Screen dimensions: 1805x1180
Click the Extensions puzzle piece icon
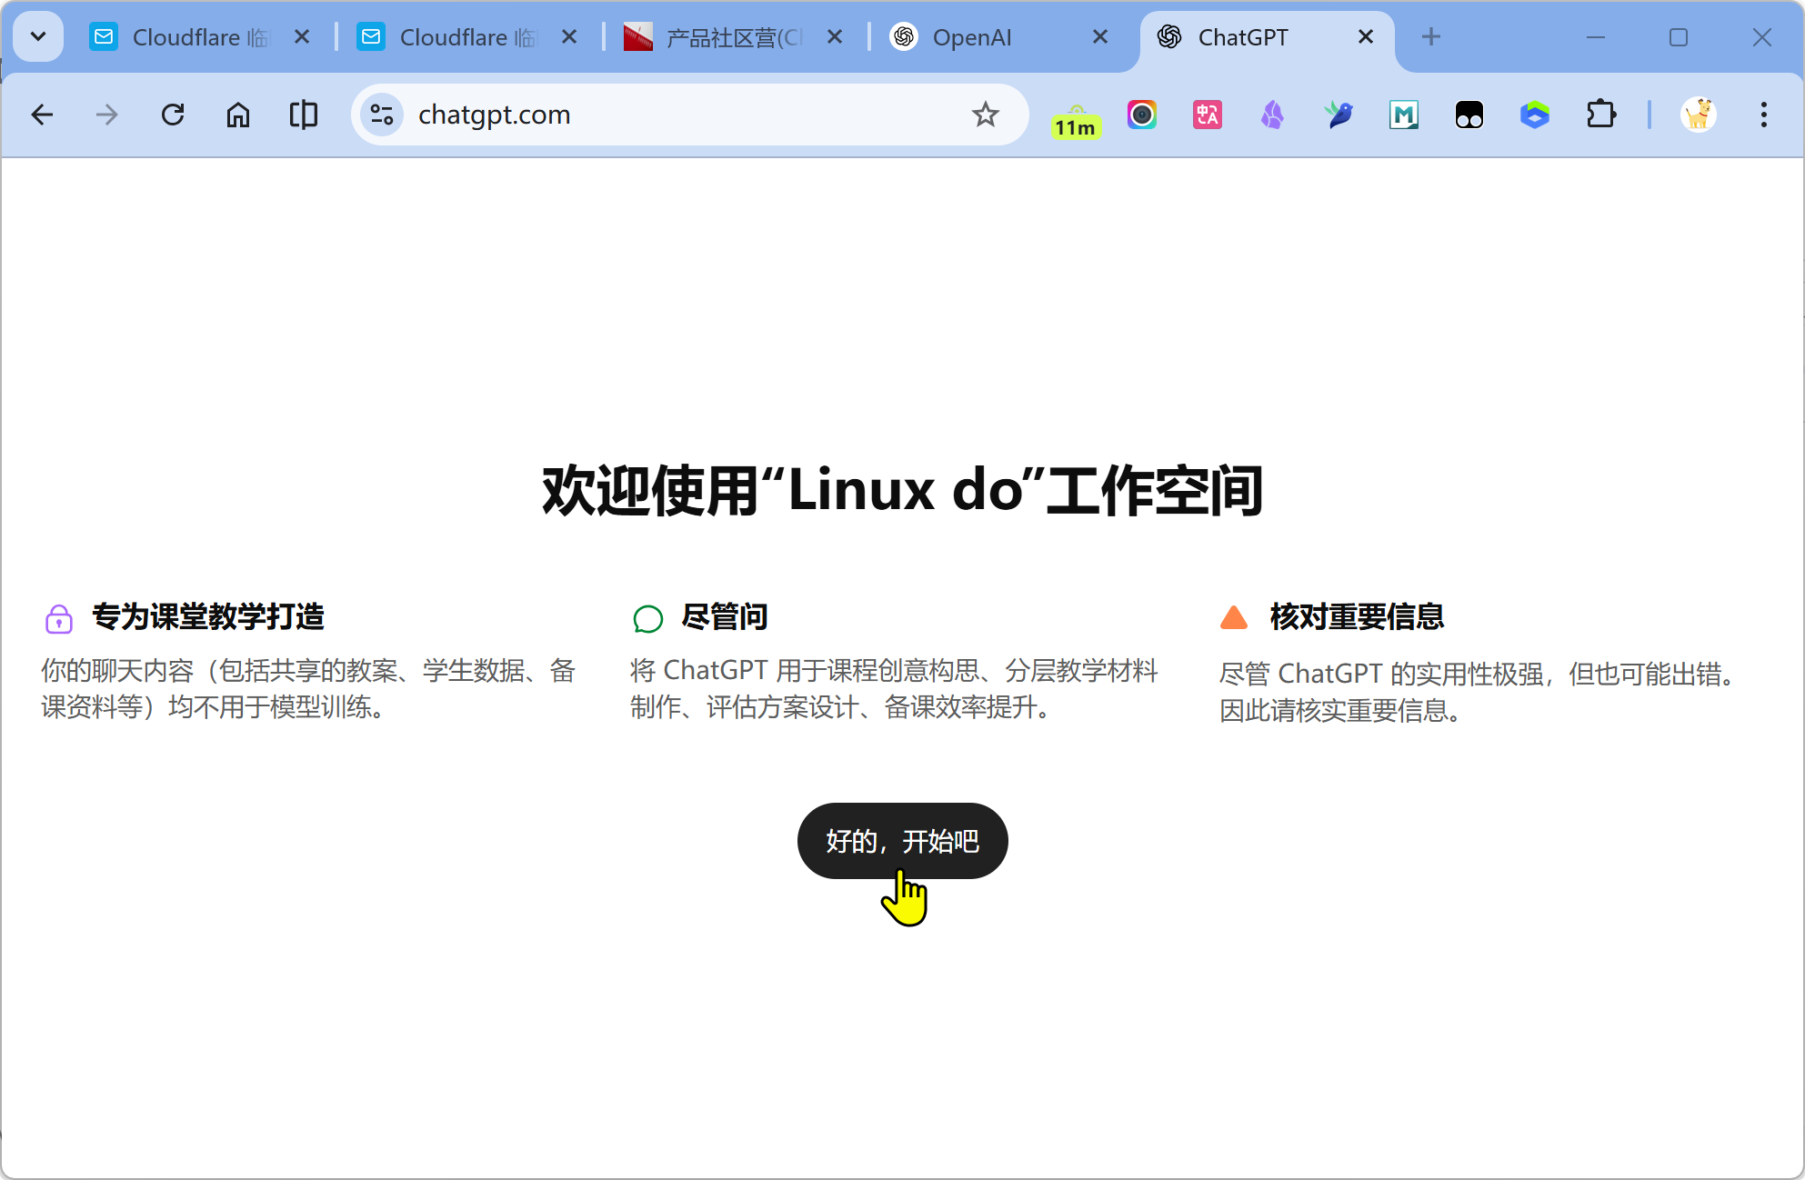coord(1600,115)
